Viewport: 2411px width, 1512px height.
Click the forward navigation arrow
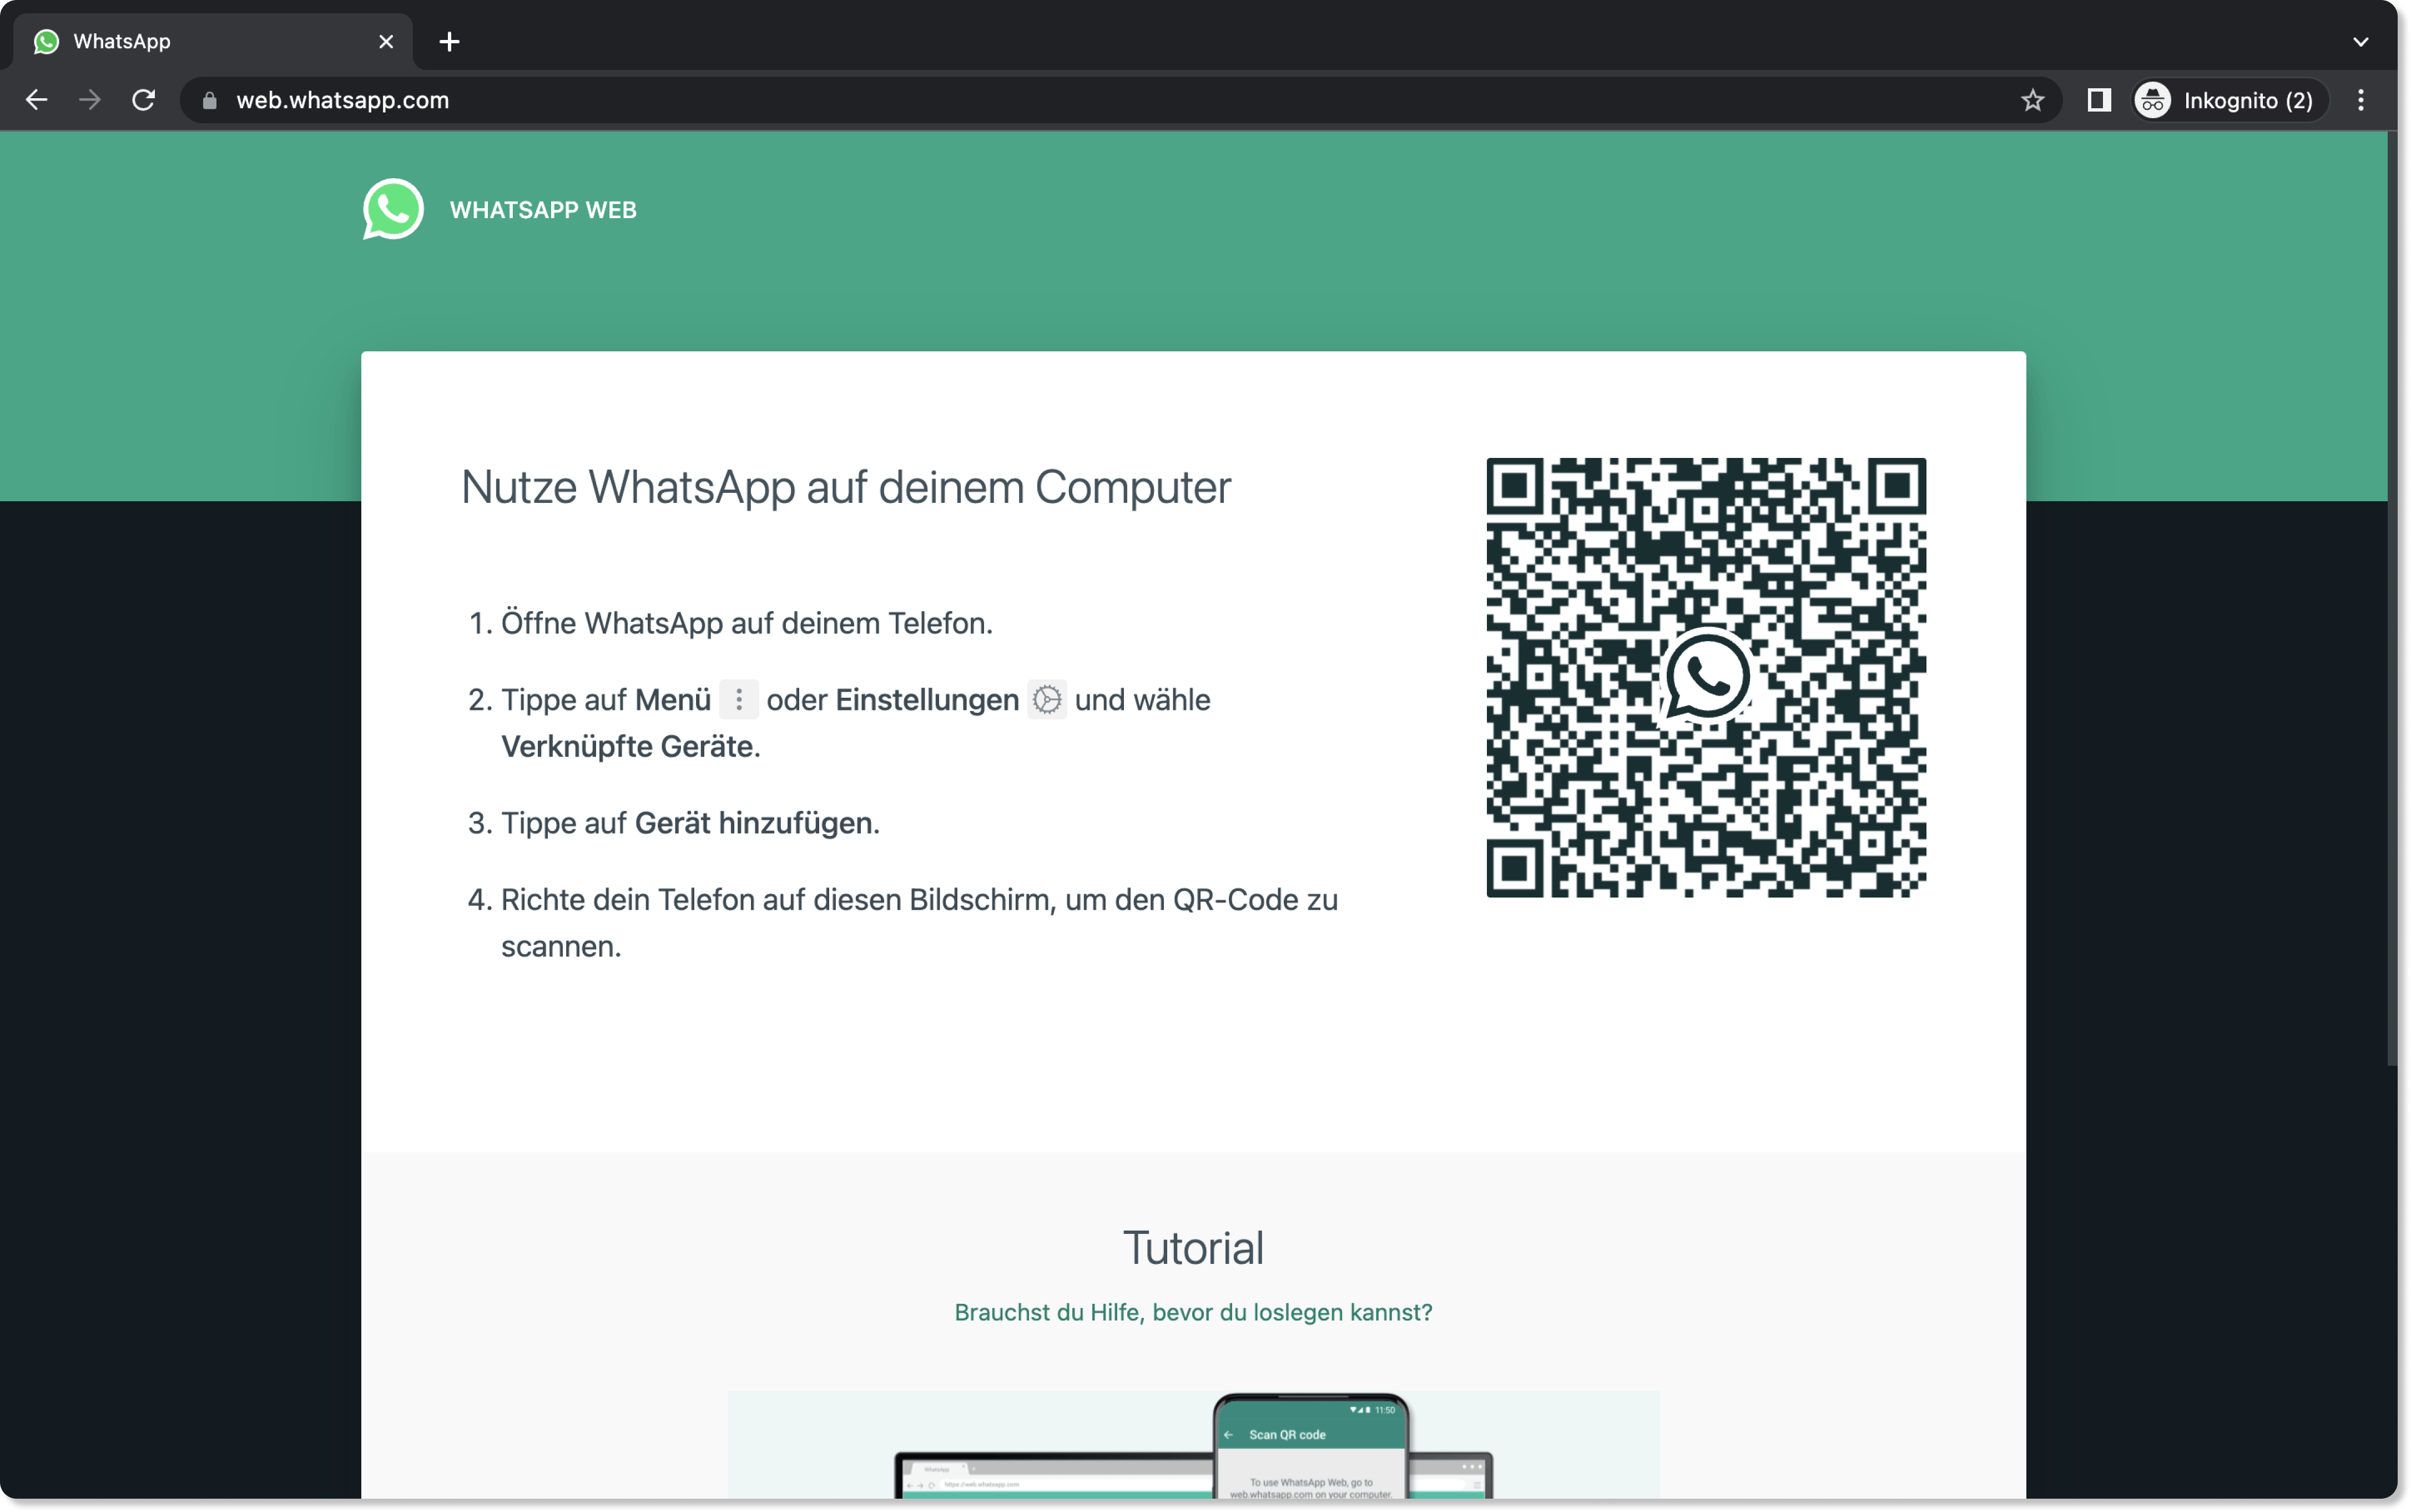90,100
